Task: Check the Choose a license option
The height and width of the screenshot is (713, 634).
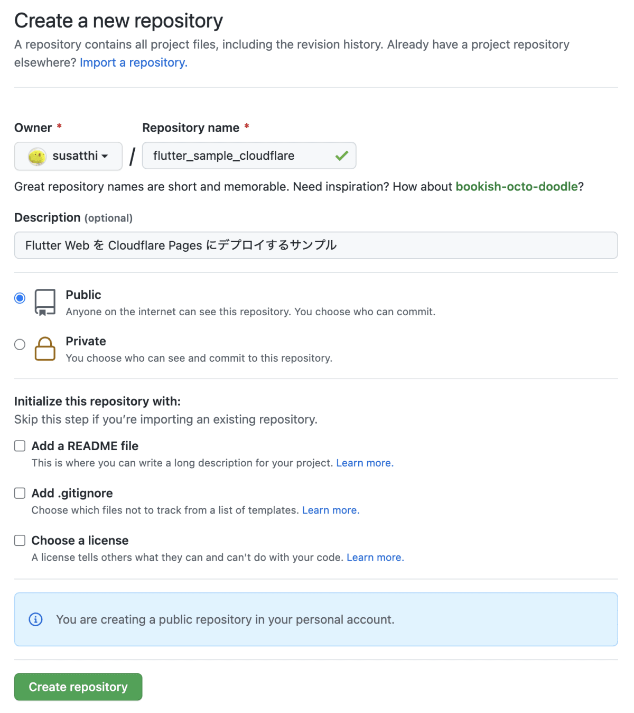Action: (x=20, y=540)
